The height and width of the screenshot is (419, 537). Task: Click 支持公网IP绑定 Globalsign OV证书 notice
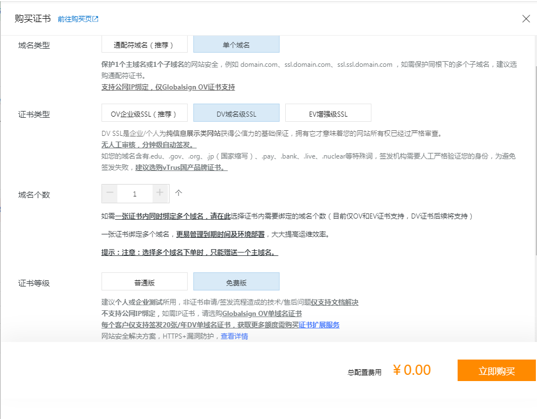tap(168, 87)
